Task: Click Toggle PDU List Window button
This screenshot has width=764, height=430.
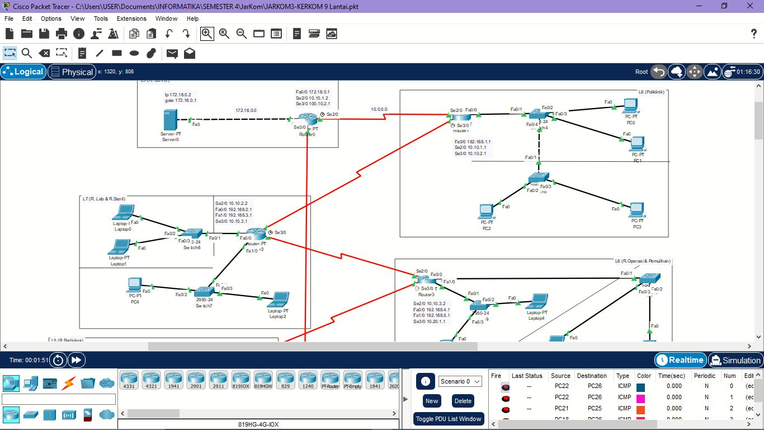Action: (449, 419)
